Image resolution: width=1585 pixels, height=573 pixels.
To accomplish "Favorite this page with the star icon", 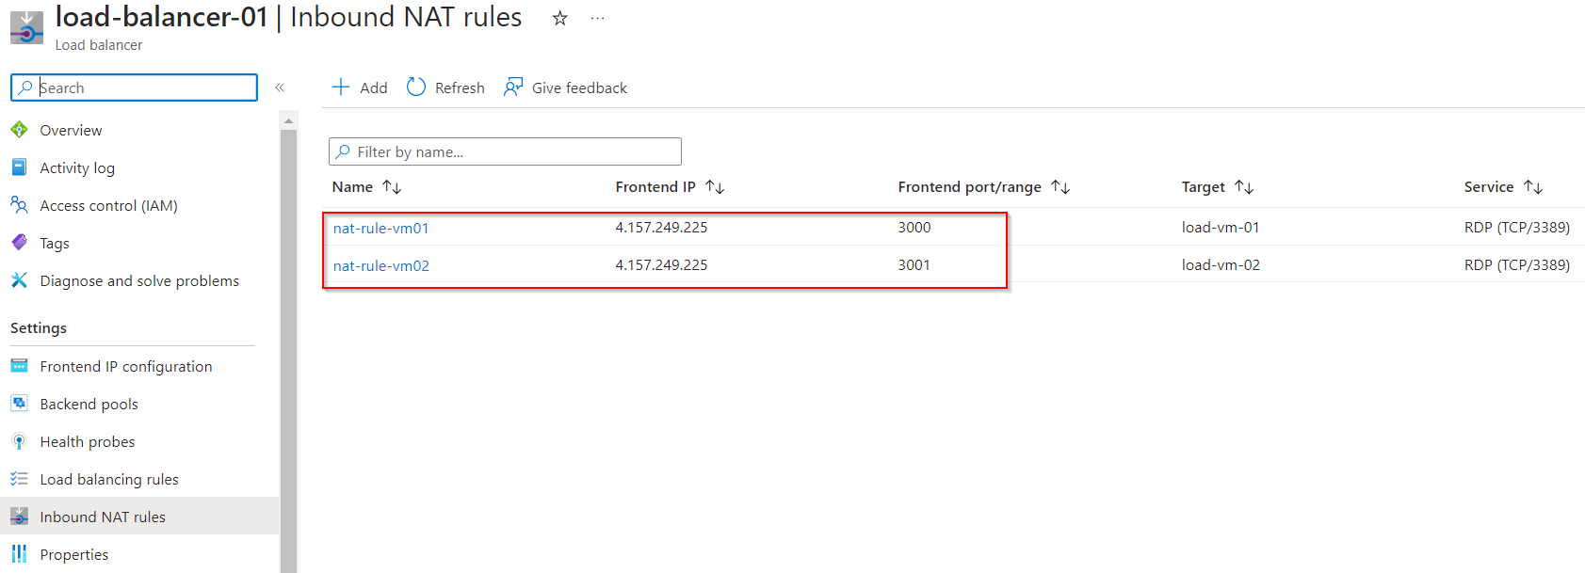I will coord(560,18).
